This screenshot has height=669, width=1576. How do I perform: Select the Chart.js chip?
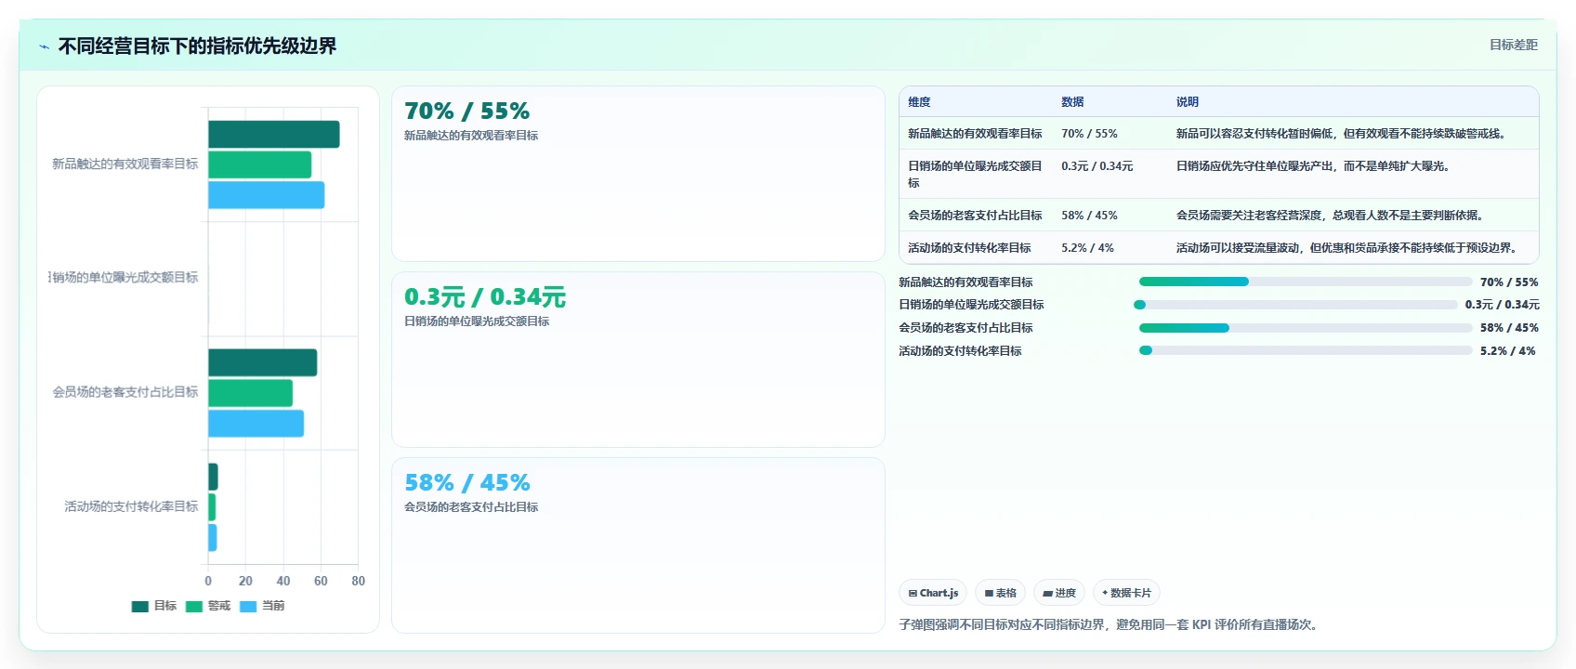[933, 593]
